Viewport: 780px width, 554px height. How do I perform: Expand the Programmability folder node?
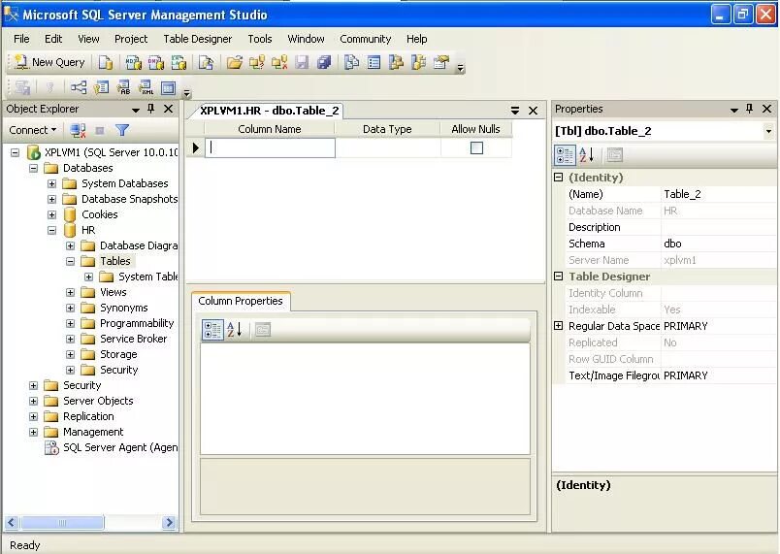[x=70, y=323]
